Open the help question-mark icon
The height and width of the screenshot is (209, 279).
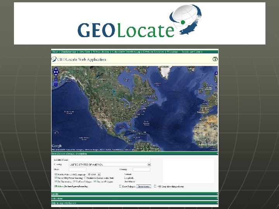(215, 59)
